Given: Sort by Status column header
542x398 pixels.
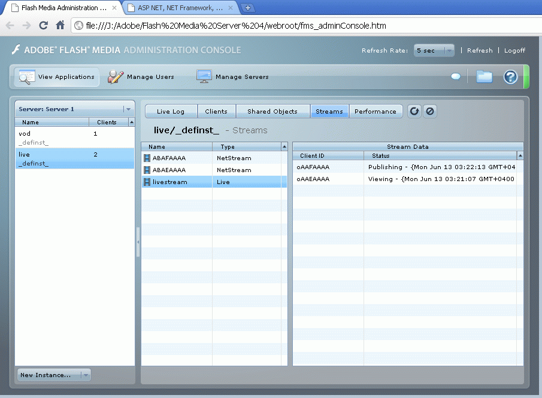Looking at the screenshot, I should pos(440,155).
